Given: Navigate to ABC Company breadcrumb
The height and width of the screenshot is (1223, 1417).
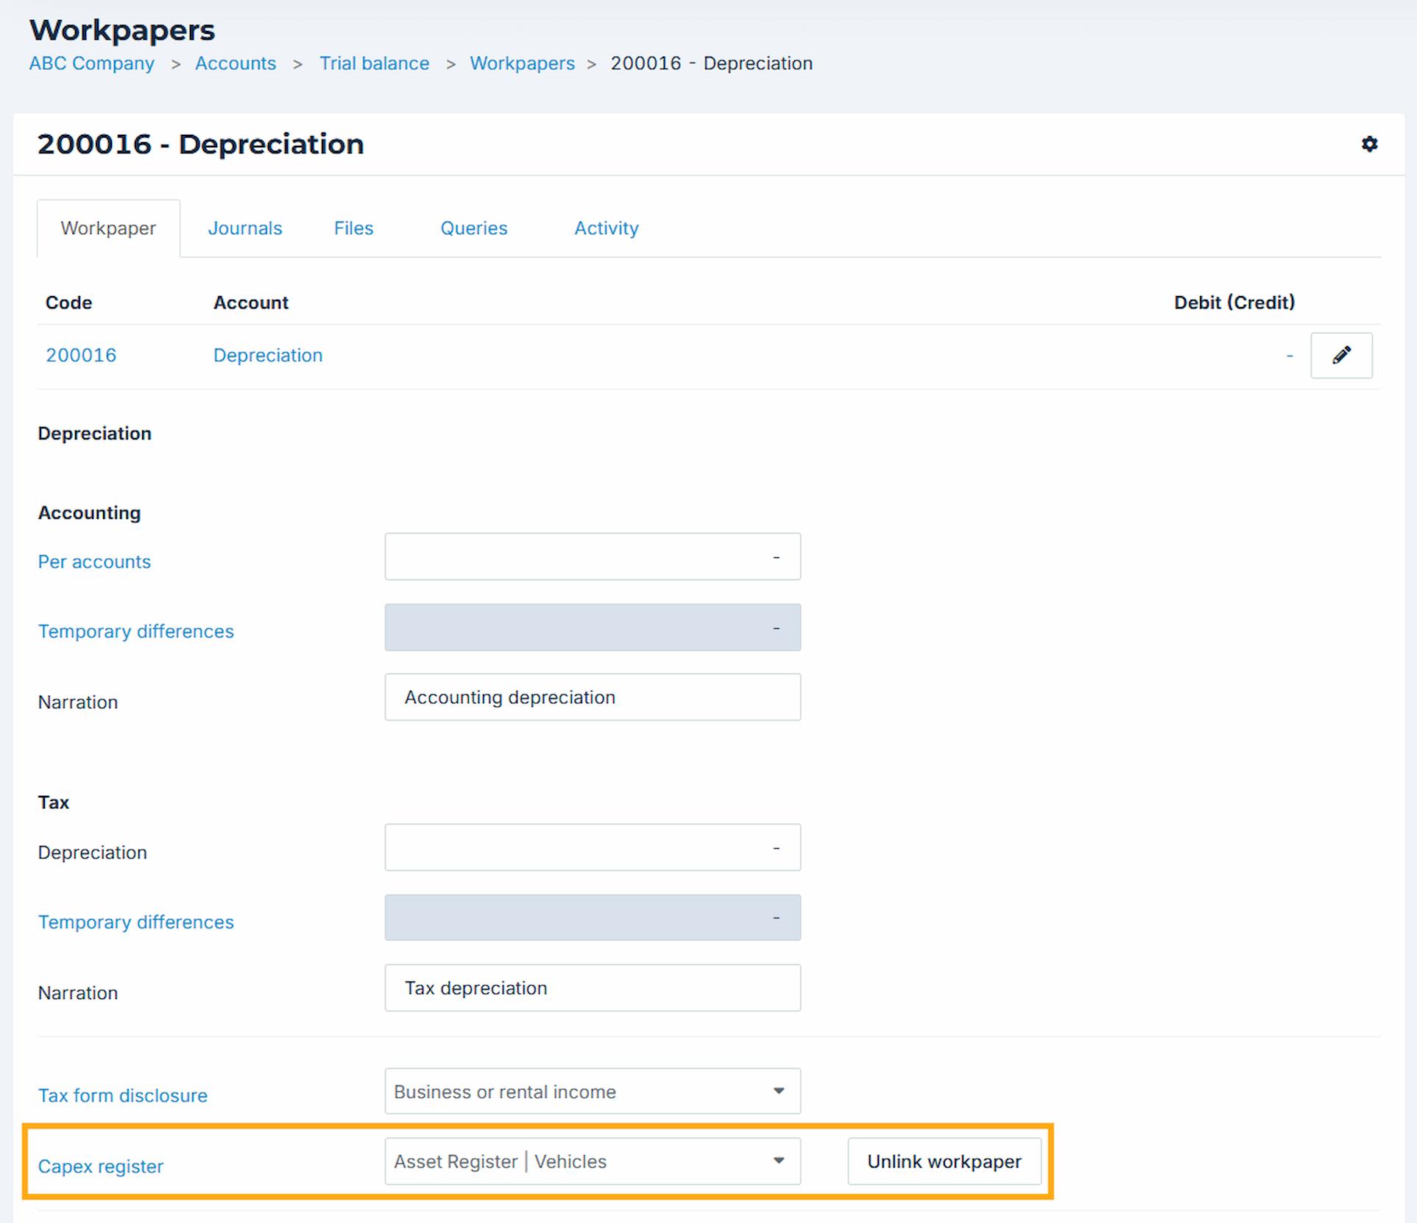Looking at the screenshot, I should coord(92,63).
